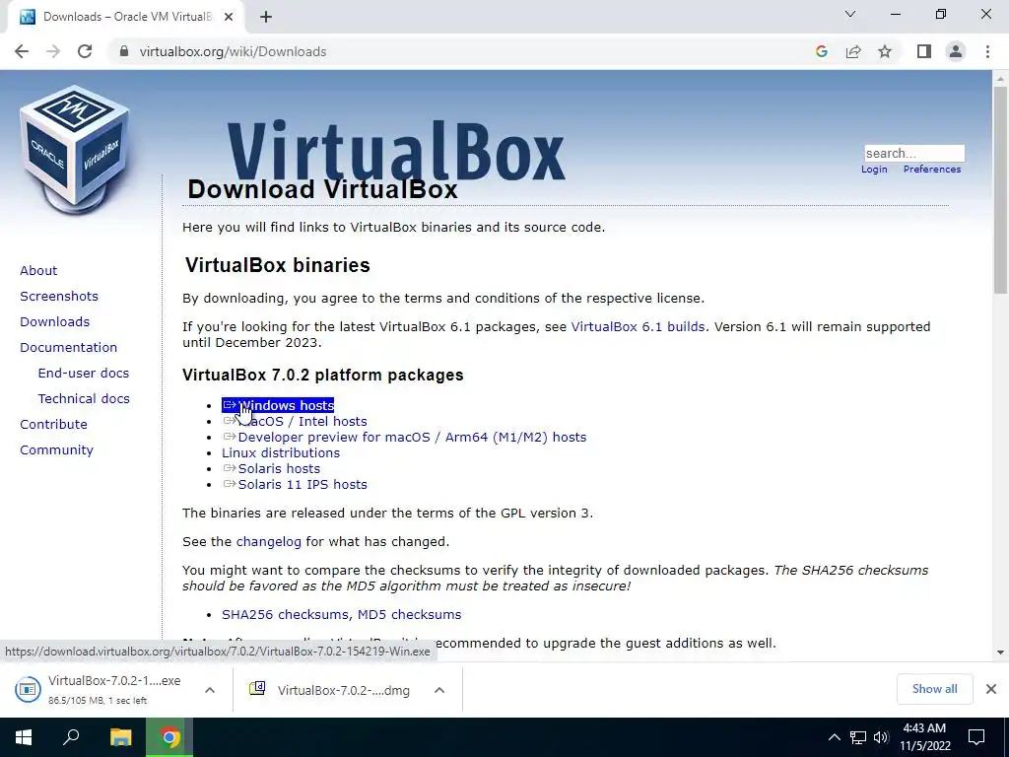Download the Windows hosts package

click(x=278, y=405)
